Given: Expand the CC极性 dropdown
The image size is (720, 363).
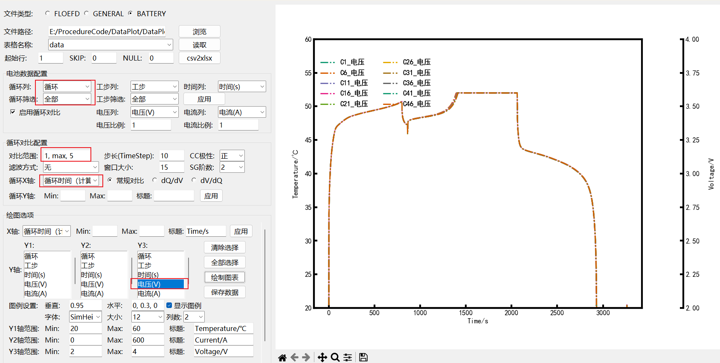Looking at the screenshot, I should tap(232, 156).
